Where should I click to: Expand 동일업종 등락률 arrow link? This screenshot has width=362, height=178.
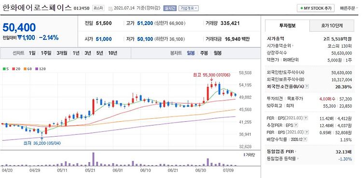[298, 159]
